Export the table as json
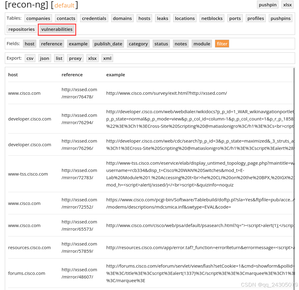Image resolution: width=299 pixels, height=290 pixels. pyautogui.click(x=45, y=58)
